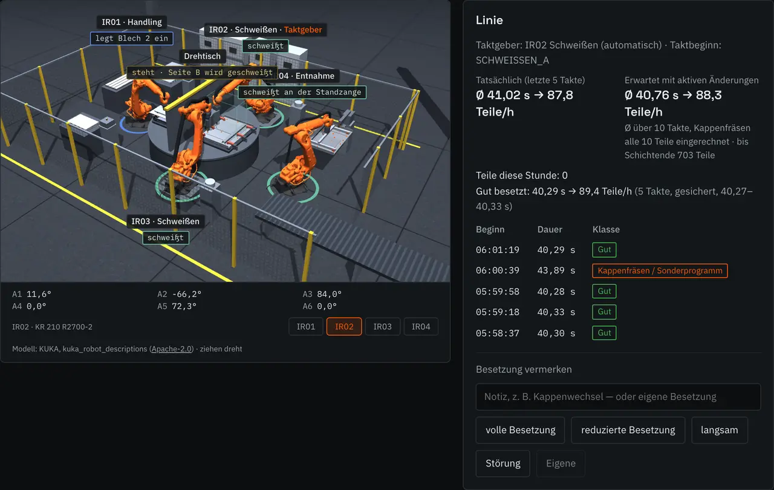Screen dimensions: 774x490
Task: Click the "Drehtisch" label in the scene
Action: click(203, 56)
